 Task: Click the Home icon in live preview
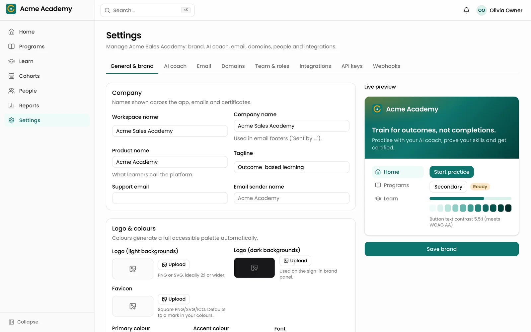(378, 172)
